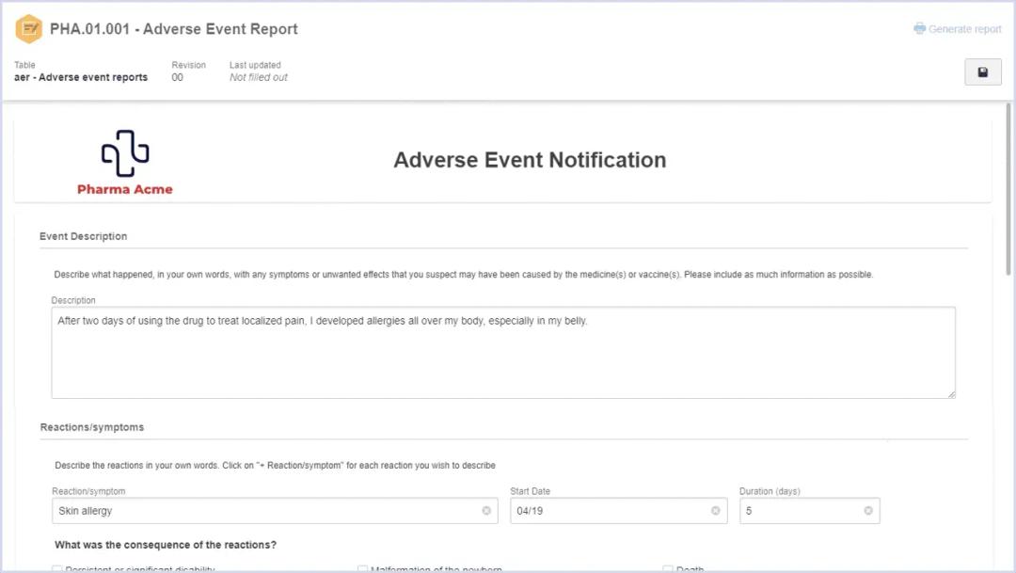Image resolution: width=1016 pixels, height=573 pixels.
Task: Select the Duration (days) input field
Action: tap(800, 511)
